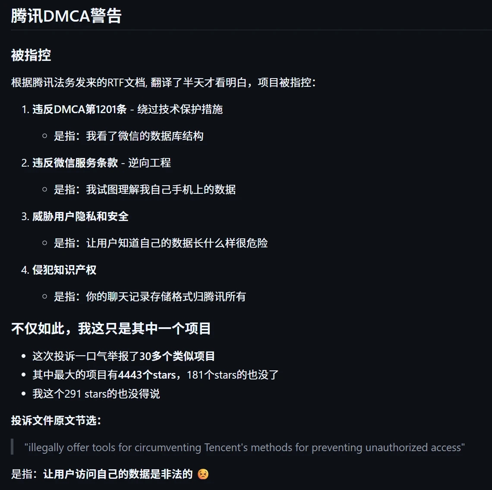The width and height of the screenshot is (492, 490).
Task: Select the 违反微信服务条款 bold text
Action: coord(75,163)
